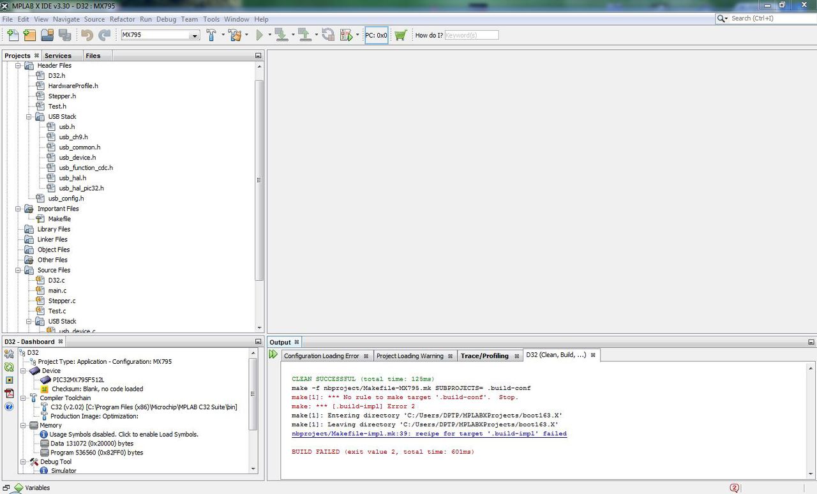This screenshot has width=817, height=494.
Task: Click the green re-run icon in Output
Action: pyautogui.click(x=273, y=354)
